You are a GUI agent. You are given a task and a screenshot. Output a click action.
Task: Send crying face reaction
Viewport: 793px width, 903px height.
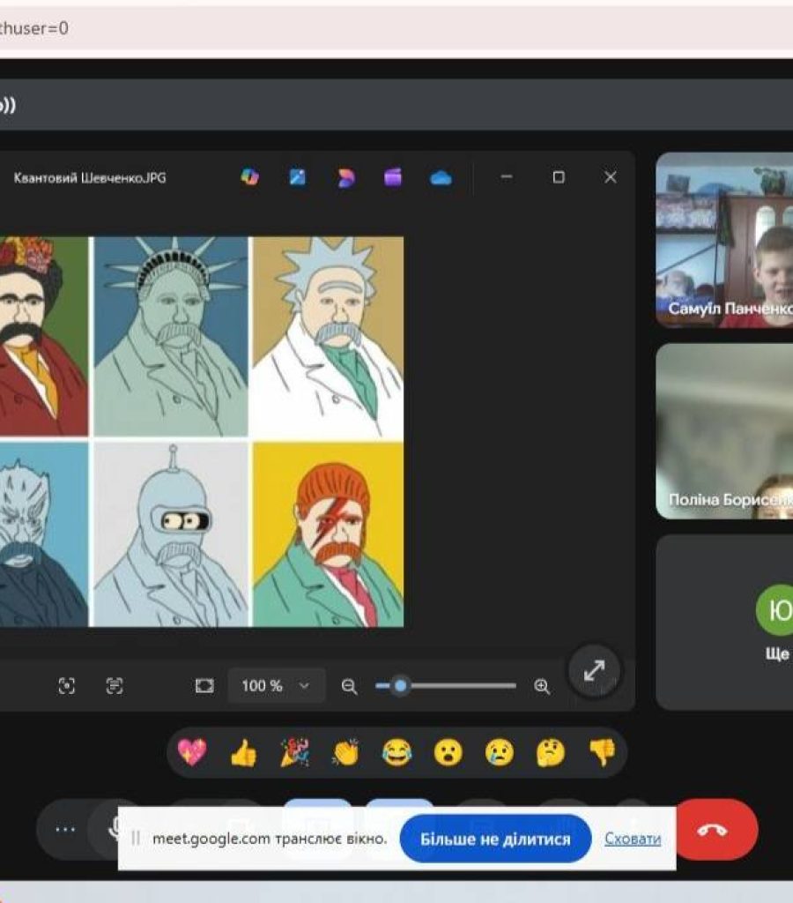(x=499, y=752)
